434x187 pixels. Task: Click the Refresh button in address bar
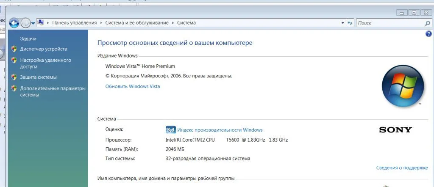tap(350, 23)
